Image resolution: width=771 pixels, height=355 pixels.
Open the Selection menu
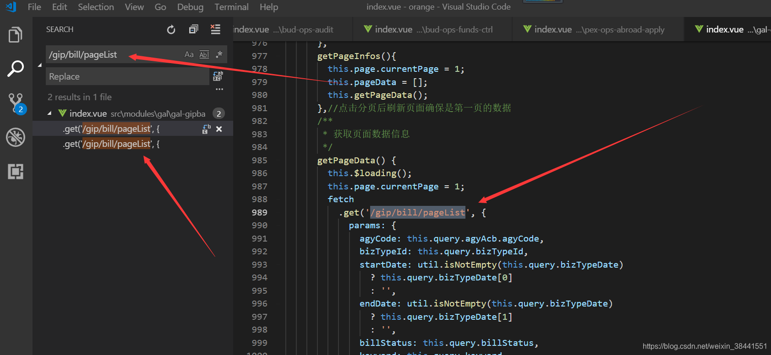point(96,7)
